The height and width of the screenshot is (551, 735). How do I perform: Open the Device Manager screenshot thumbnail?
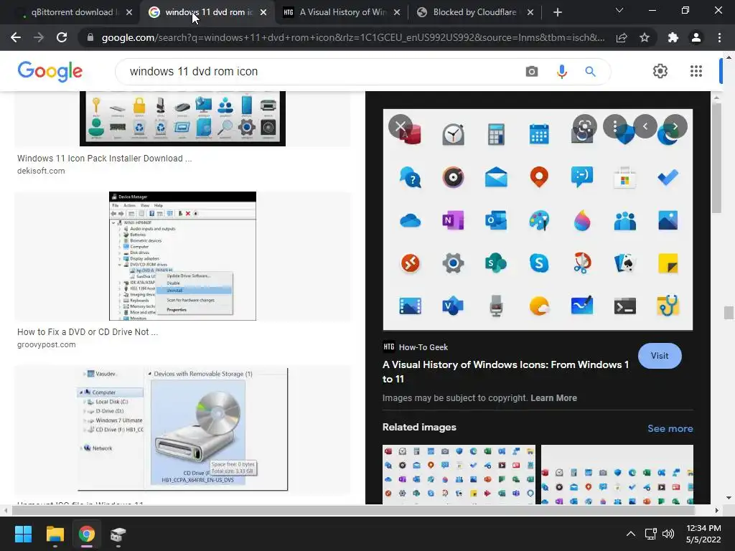coord(182,256)
